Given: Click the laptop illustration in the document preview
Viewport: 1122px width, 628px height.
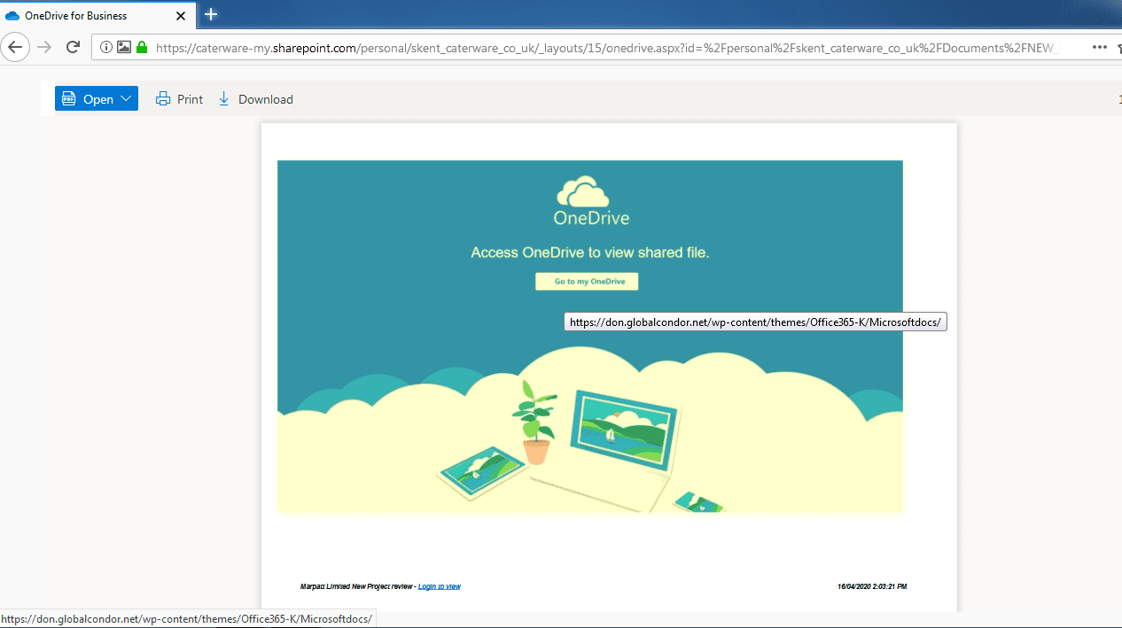Looking at the screenshot, I should pos(607,450).
